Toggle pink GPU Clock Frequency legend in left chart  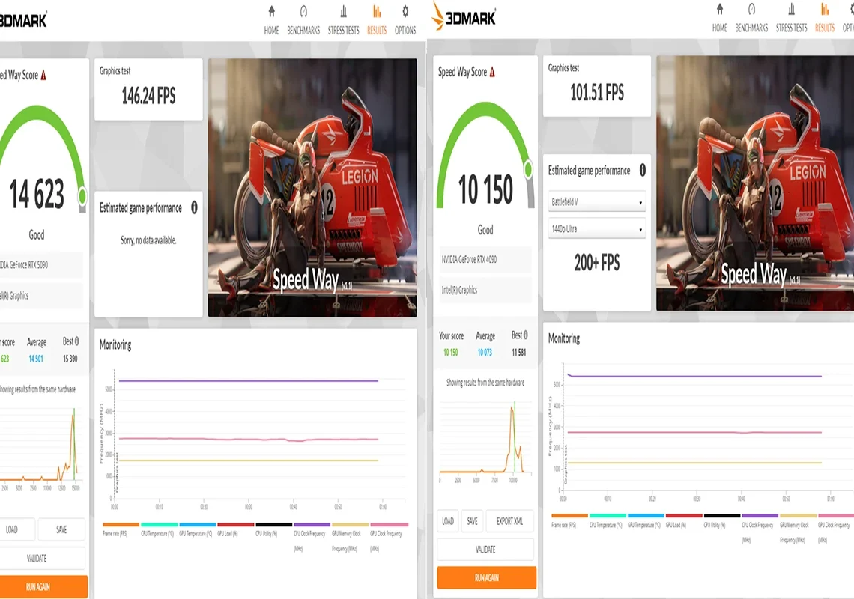pyautogui.click(x=389, y=537)
